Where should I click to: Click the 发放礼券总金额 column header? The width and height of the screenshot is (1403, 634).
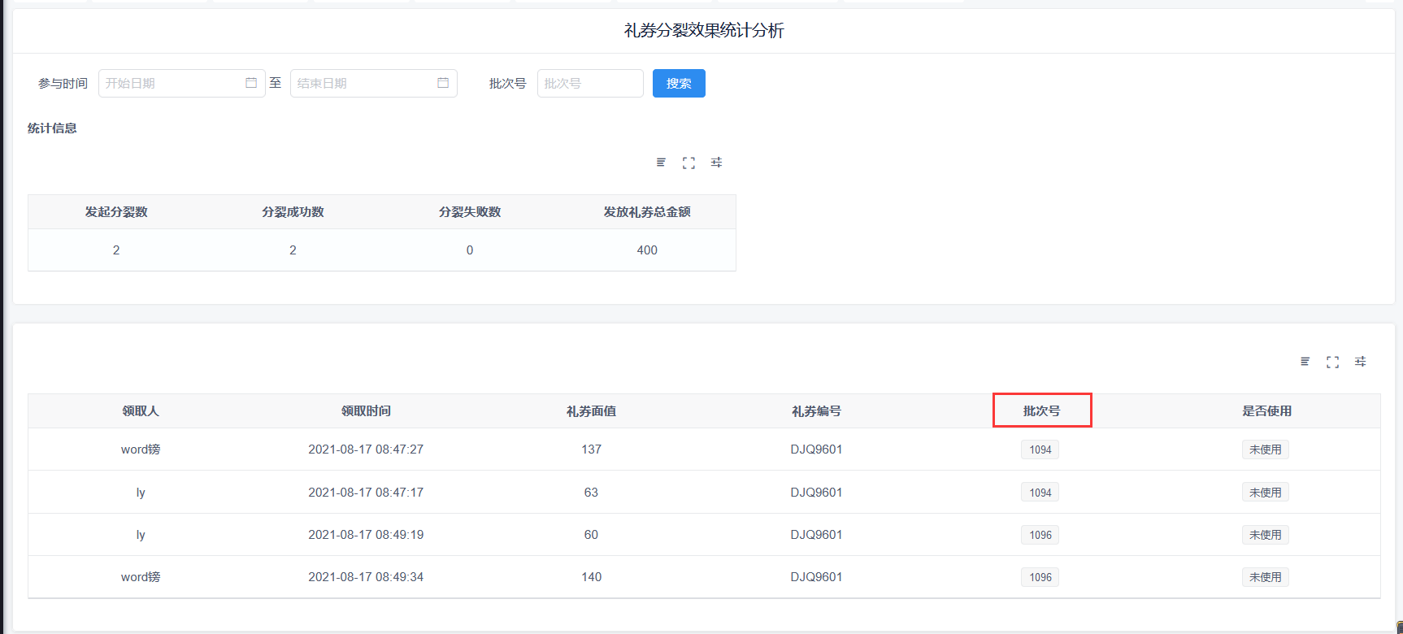[x=647, y=212]
